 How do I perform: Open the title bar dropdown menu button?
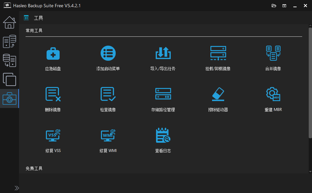pos(284,6)
